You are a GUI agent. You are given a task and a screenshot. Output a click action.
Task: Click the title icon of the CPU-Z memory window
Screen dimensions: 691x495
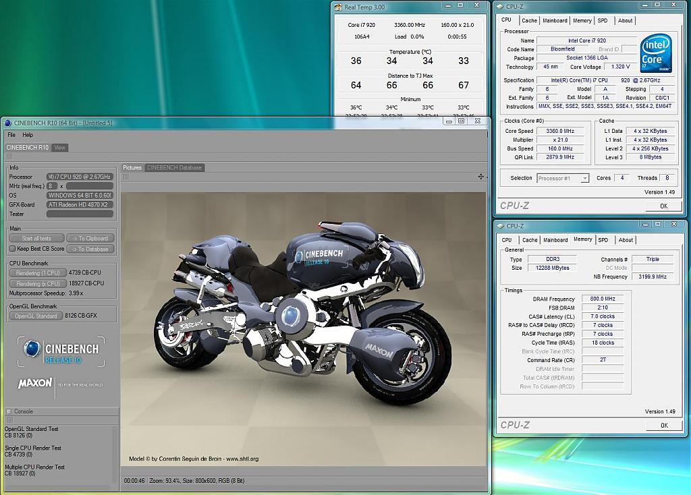click(500, 226)
